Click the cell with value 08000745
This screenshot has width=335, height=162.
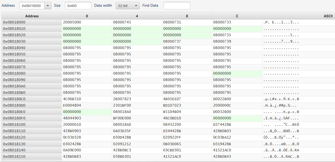[x=137, y=22]
